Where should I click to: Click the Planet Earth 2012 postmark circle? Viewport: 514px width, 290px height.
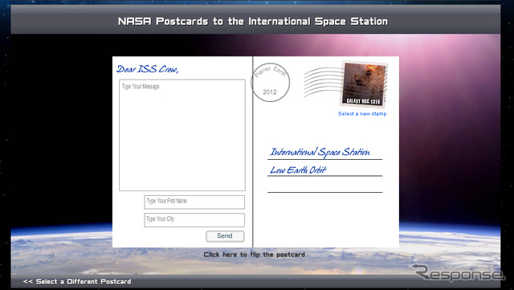coord(271,83)
